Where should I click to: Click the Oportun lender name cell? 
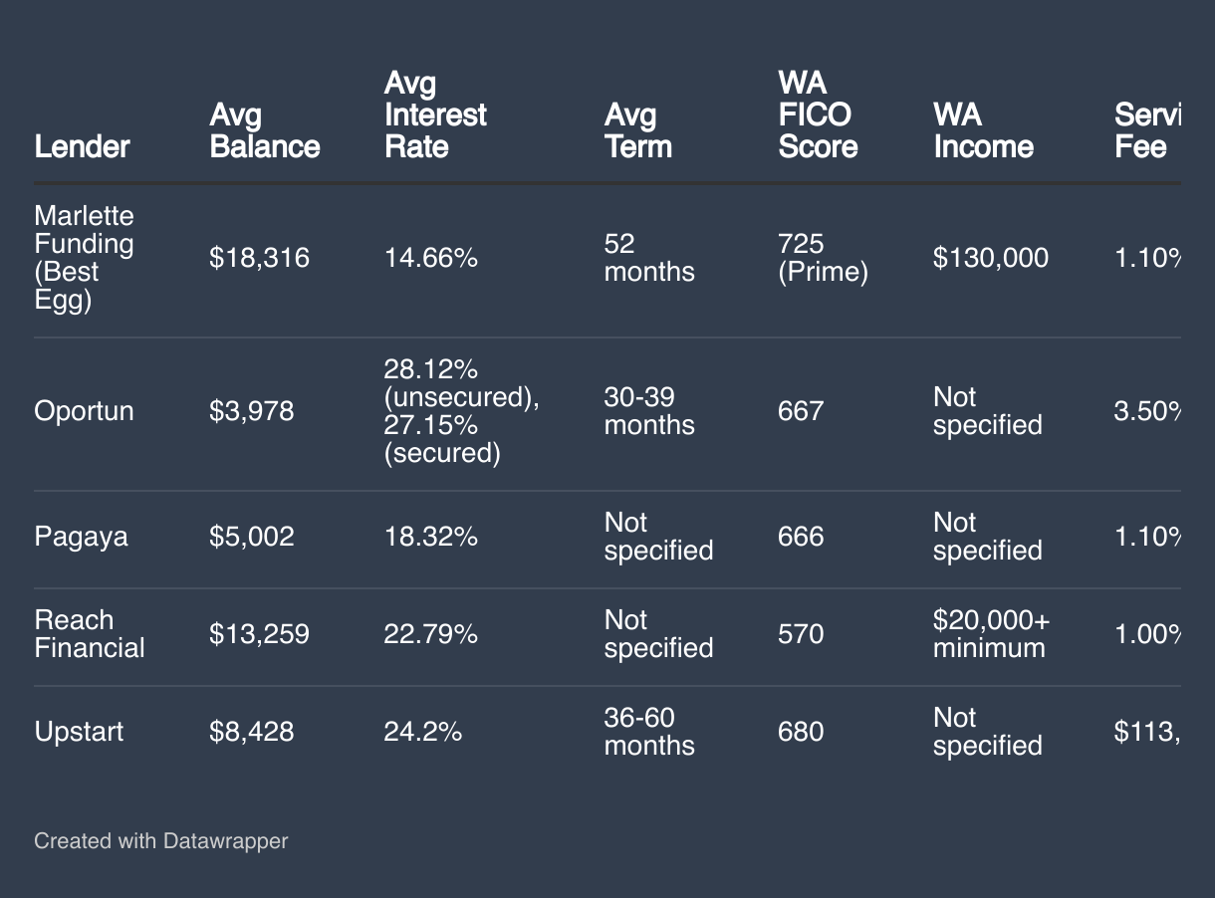pos(84,412)
